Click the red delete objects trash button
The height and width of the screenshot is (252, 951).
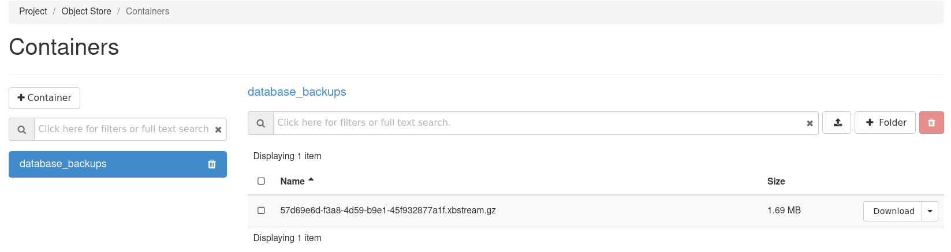(931, 123)
